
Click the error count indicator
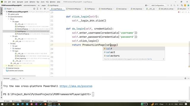[x=179, y=12]
